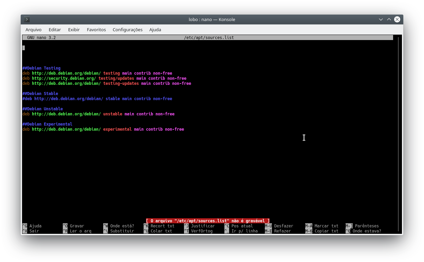Click '^T VerfOrtog' nano shortcut

click(x=198, y=231)
